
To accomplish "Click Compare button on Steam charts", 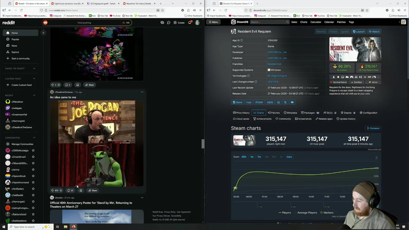I will click(x=373, y=128).
